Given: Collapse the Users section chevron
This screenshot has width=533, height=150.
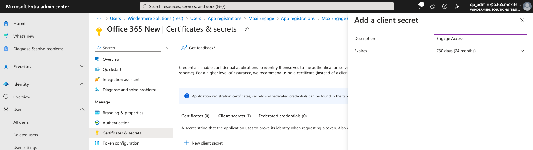Looking at the screenshot, I should tap(82, 109).
